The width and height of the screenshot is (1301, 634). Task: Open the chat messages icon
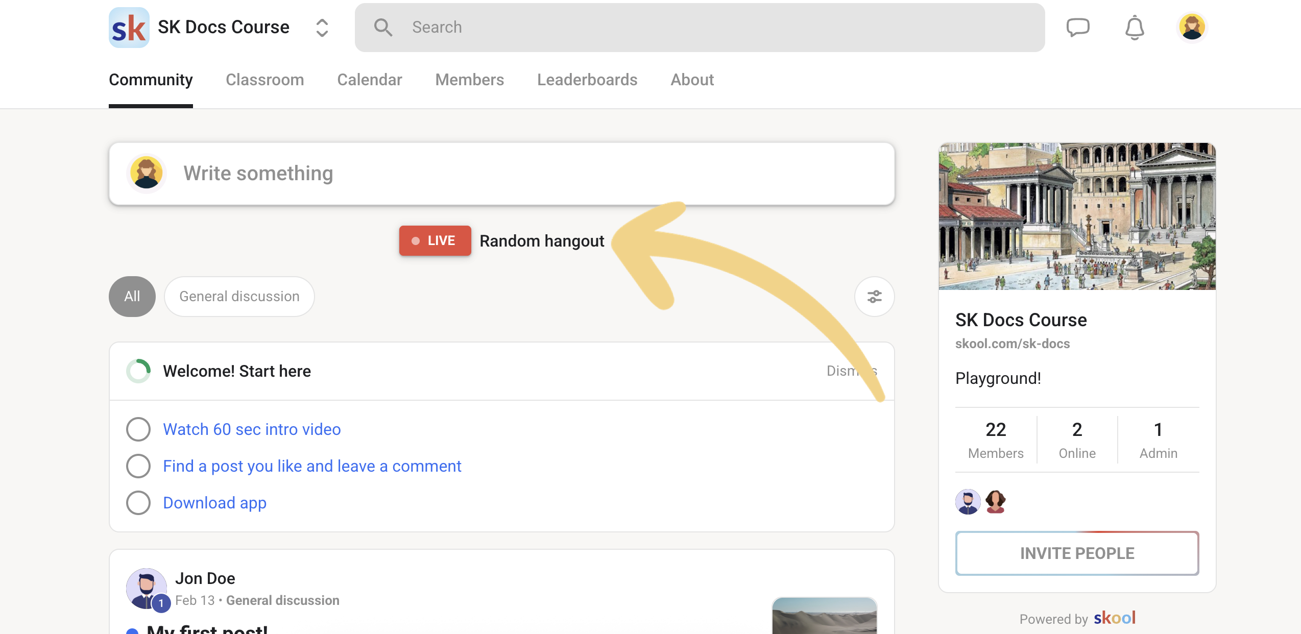click(1078, 28)
